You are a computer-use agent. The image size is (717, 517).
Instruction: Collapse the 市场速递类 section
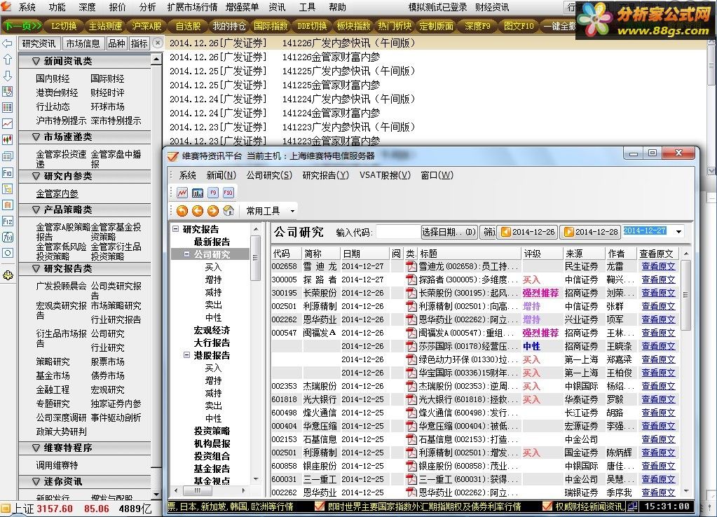pyautogui.click(x=36, y=137)
